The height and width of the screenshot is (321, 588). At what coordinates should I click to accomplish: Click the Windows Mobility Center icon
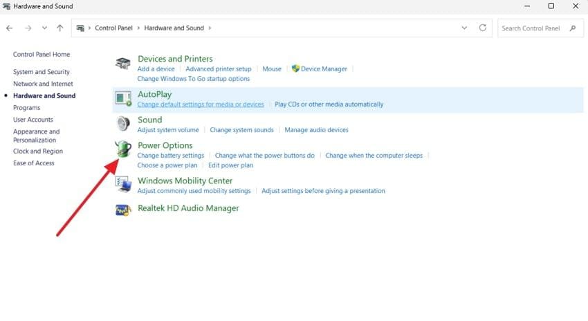click(123, 184)
